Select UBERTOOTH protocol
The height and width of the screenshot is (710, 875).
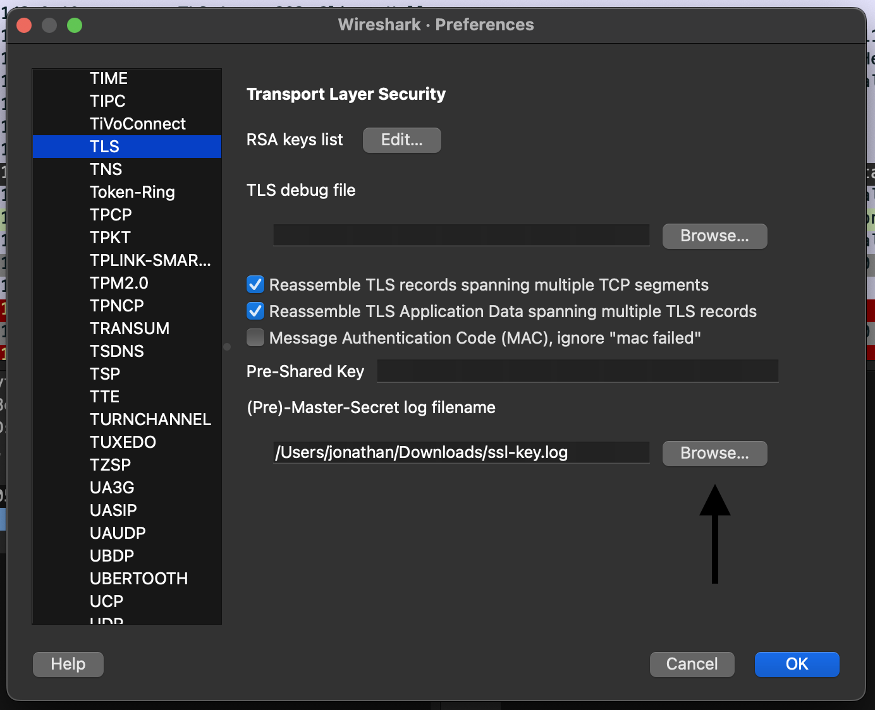point(126,579)
